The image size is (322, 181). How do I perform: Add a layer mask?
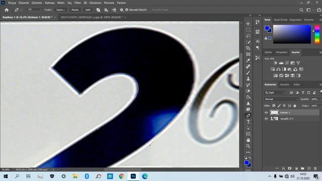290,168
